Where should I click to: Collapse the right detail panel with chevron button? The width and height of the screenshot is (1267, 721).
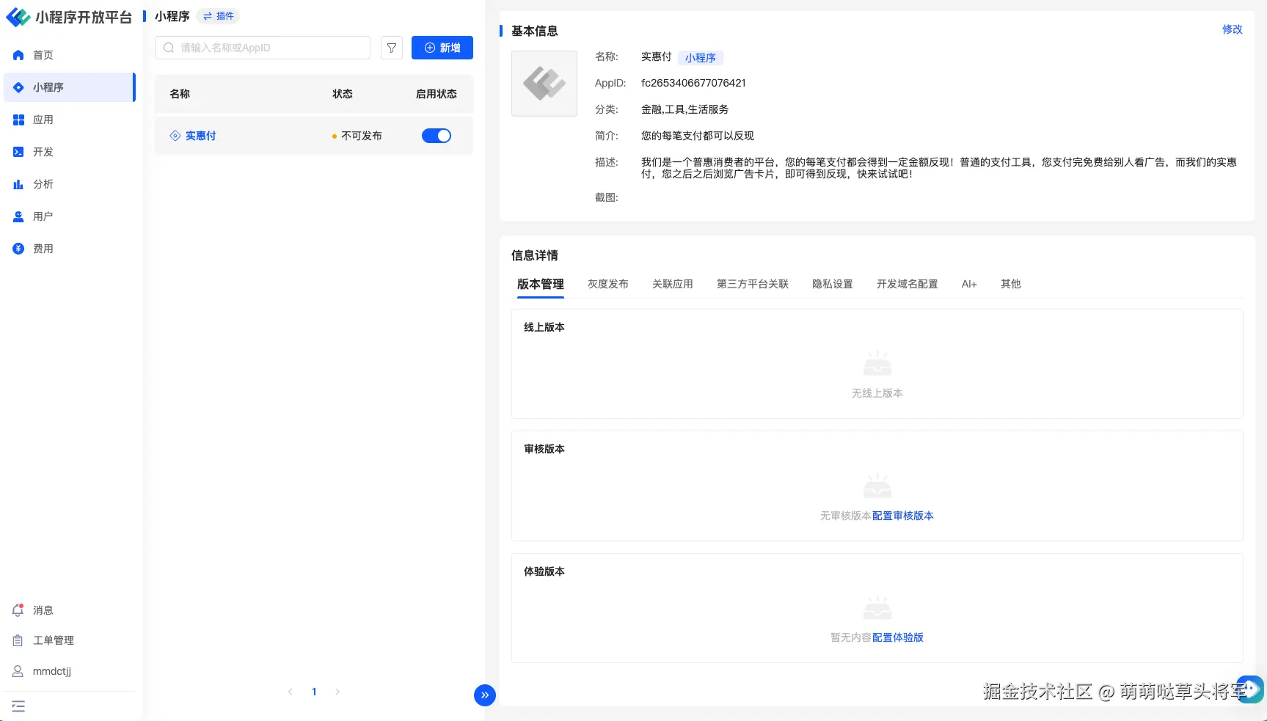pyautogui.click(x=484, y=695)
